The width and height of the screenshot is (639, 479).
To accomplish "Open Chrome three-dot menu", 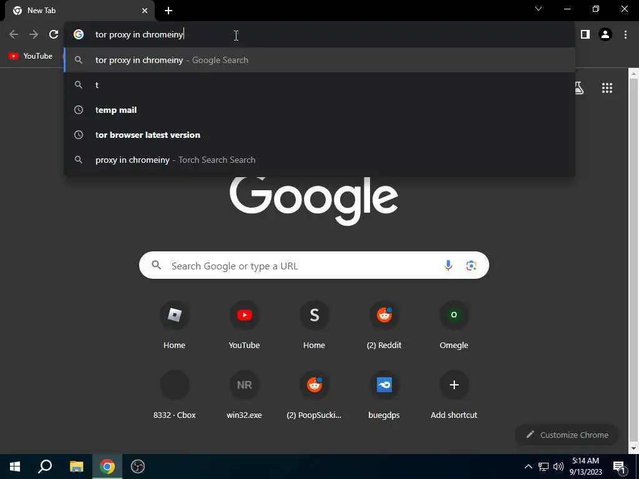I will point(625,35).
